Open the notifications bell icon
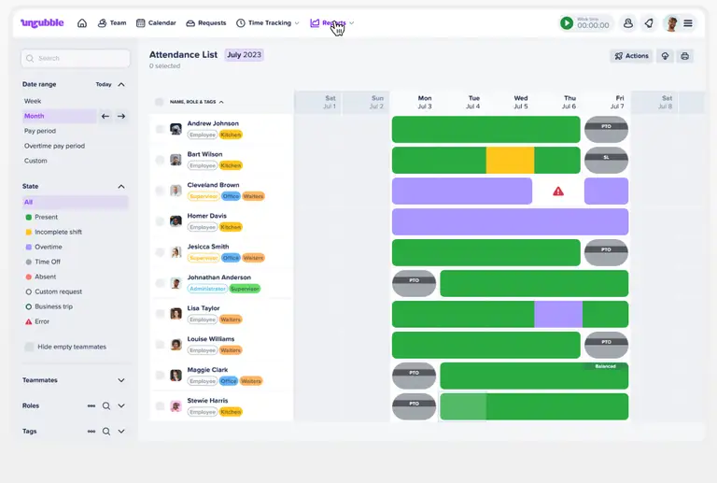The width and height of the screenshot is (717, 483). [649, 23]
